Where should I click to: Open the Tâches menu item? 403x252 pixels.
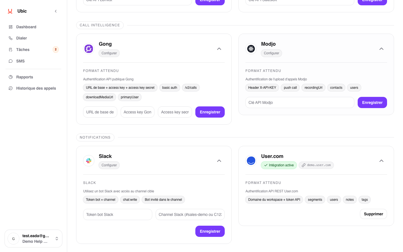[23, 50]
